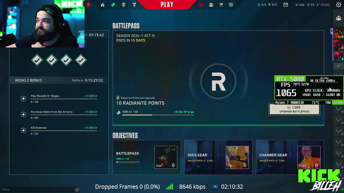Screen dimensions: 344x193
Task: Click the large R Radianite reward emblem
Action: (x=218, y=81)
